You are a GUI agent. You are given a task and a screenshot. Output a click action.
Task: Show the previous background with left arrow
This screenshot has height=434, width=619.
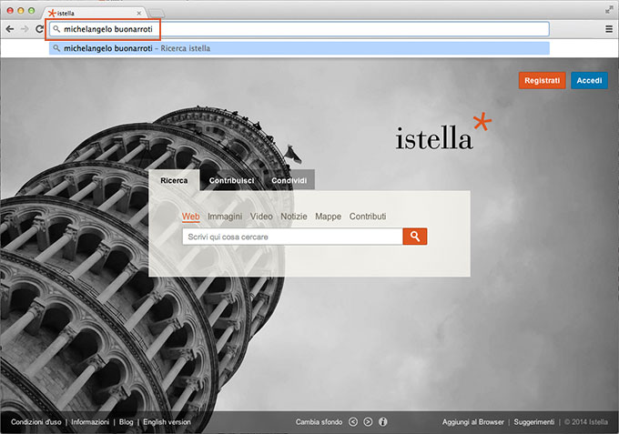pyautogui.click(x=353, y=422)
